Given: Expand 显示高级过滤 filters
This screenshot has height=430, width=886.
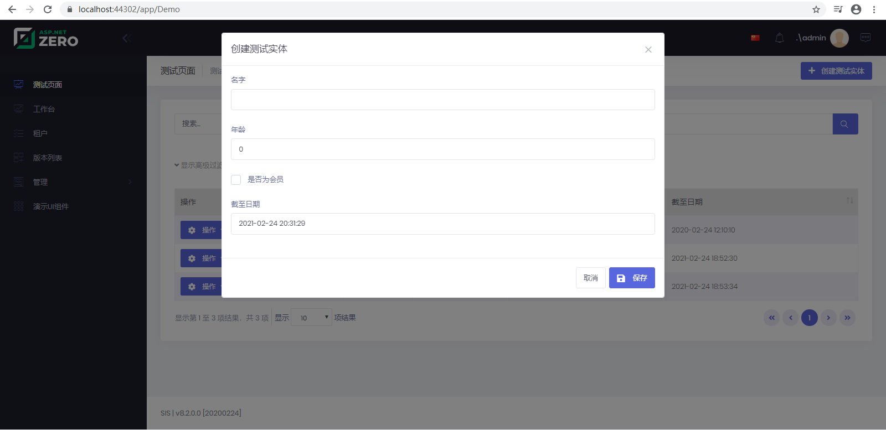Looking at the screenshot, I should tap(198, 165).
